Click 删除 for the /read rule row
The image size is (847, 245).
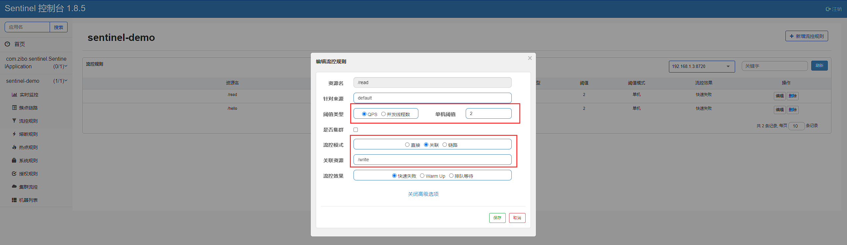point(793,96)
